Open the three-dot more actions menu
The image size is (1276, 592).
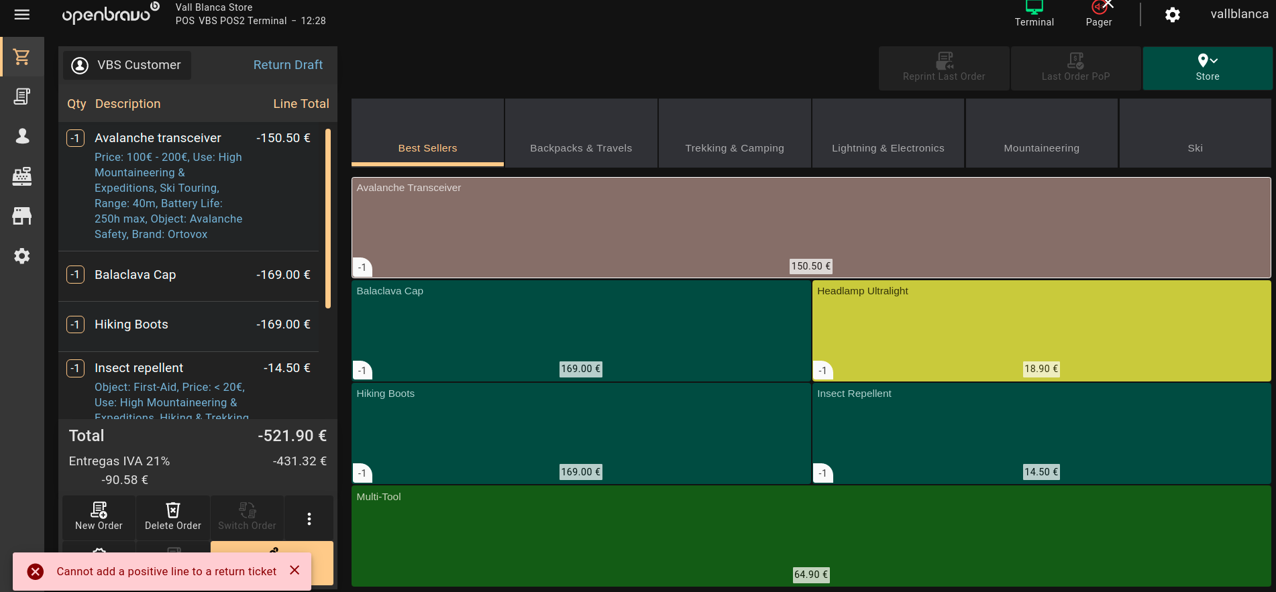(x=309, y=518)
